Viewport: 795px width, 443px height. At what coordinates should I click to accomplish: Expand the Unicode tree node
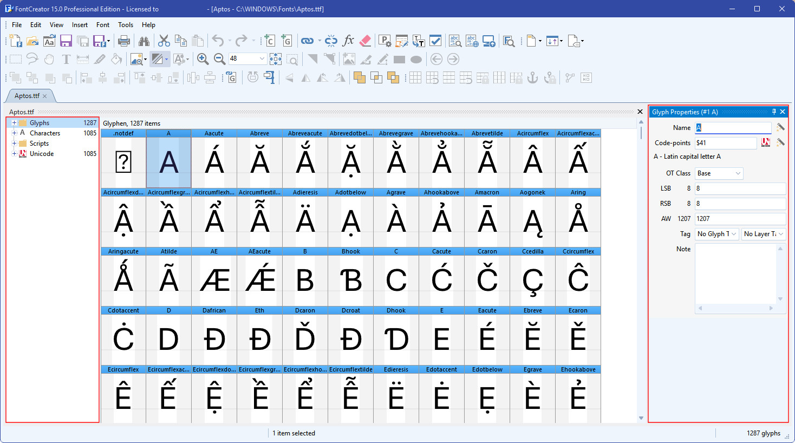click(x=14, y=154)
